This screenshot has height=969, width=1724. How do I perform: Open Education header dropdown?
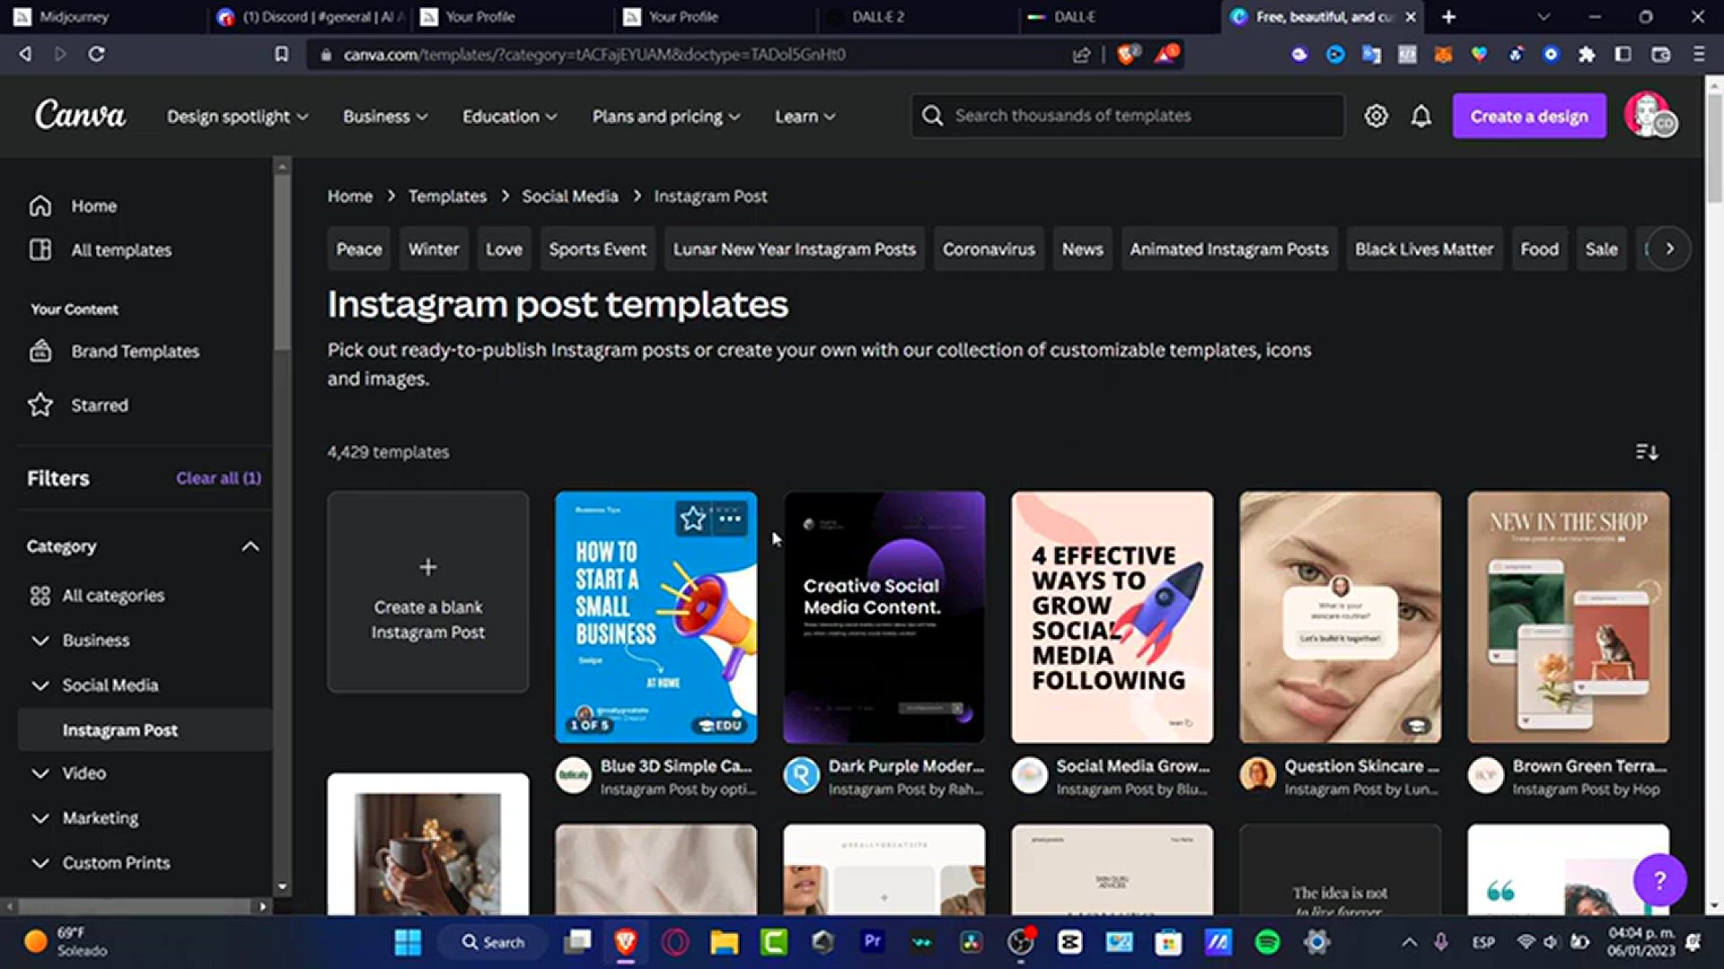coord(509,117)
